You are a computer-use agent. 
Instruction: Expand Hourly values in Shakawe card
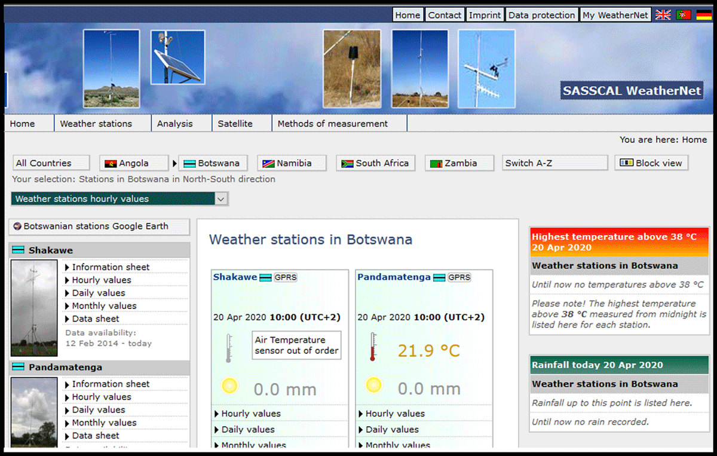point(250,414)
